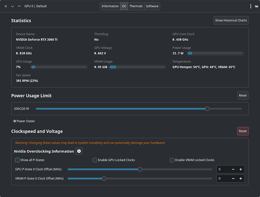The height and width of the screenshot is (197, 260).
Task: Open the three-dot application menu
Action: (251, 6)
